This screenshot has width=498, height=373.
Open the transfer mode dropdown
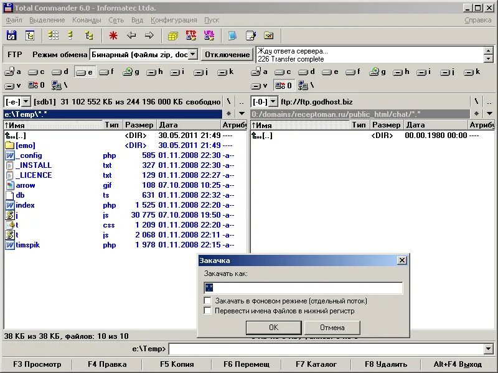[x=193, y=55]
